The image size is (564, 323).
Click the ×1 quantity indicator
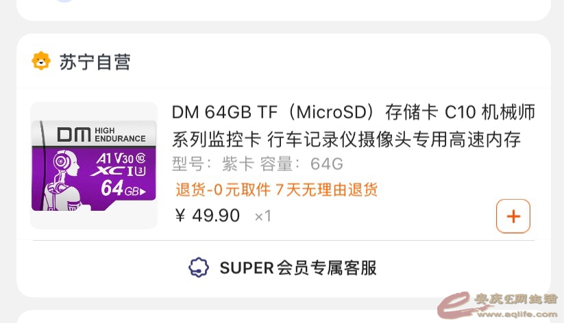[263, 217]
